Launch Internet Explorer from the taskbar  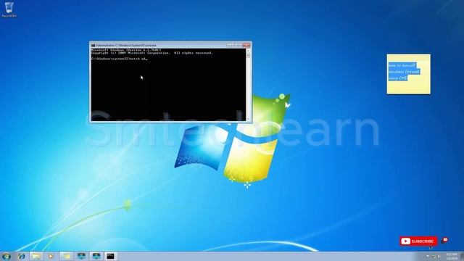coord(21,256)
